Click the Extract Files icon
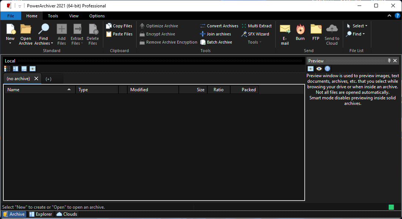The width and height of the screenshot is (402, 219). pyautogui.click(x=77, y=29)
